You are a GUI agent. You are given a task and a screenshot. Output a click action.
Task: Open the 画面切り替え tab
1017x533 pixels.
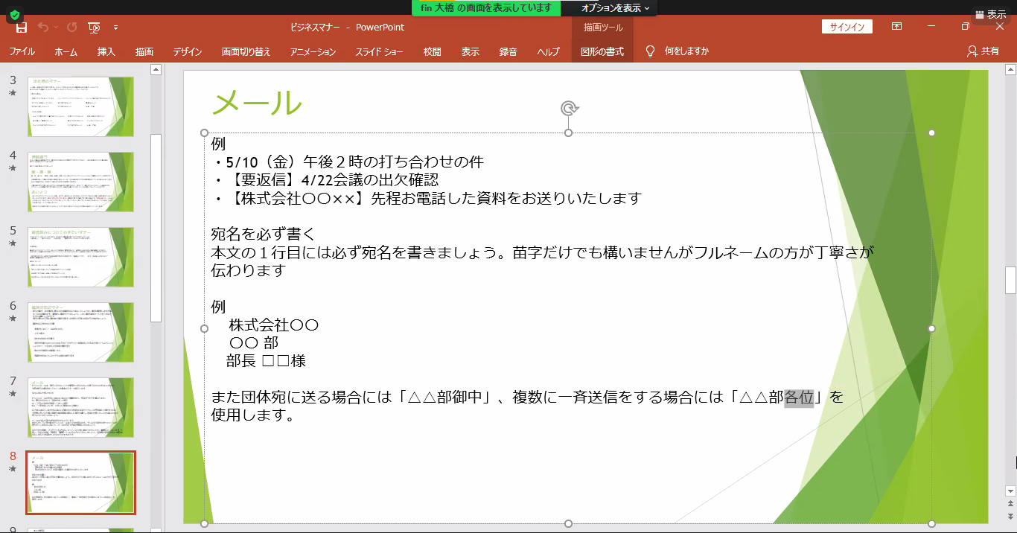[246, 51]
